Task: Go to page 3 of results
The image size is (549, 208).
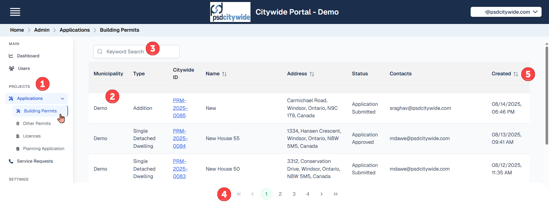Action: (294, 194)
